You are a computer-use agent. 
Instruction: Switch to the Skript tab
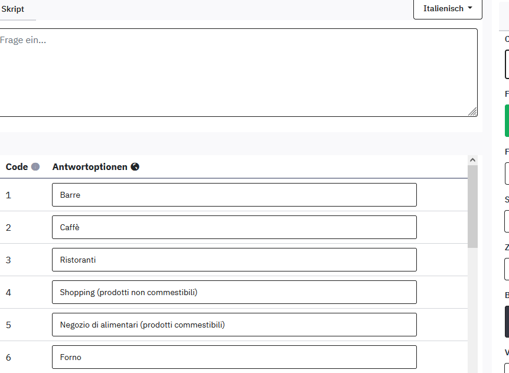click(13, 9)
